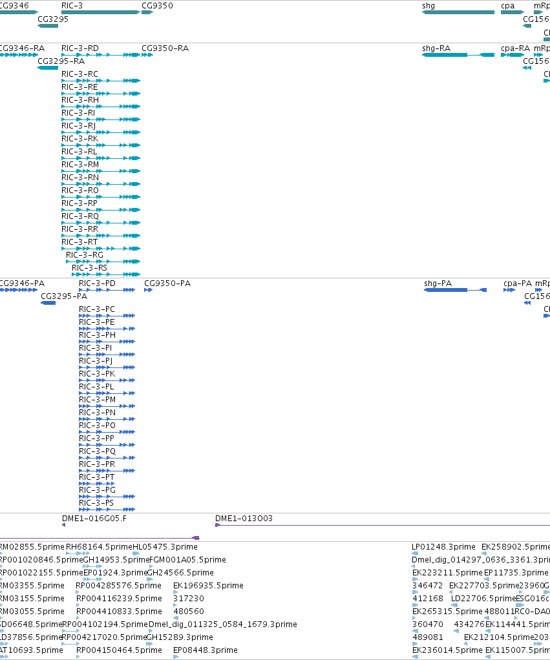Select protein RIC-3-PL
Viewport: 550px width, 660px height.
tap(107, 393)
